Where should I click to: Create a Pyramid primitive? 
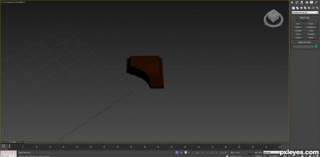click(x=311, y=34)
